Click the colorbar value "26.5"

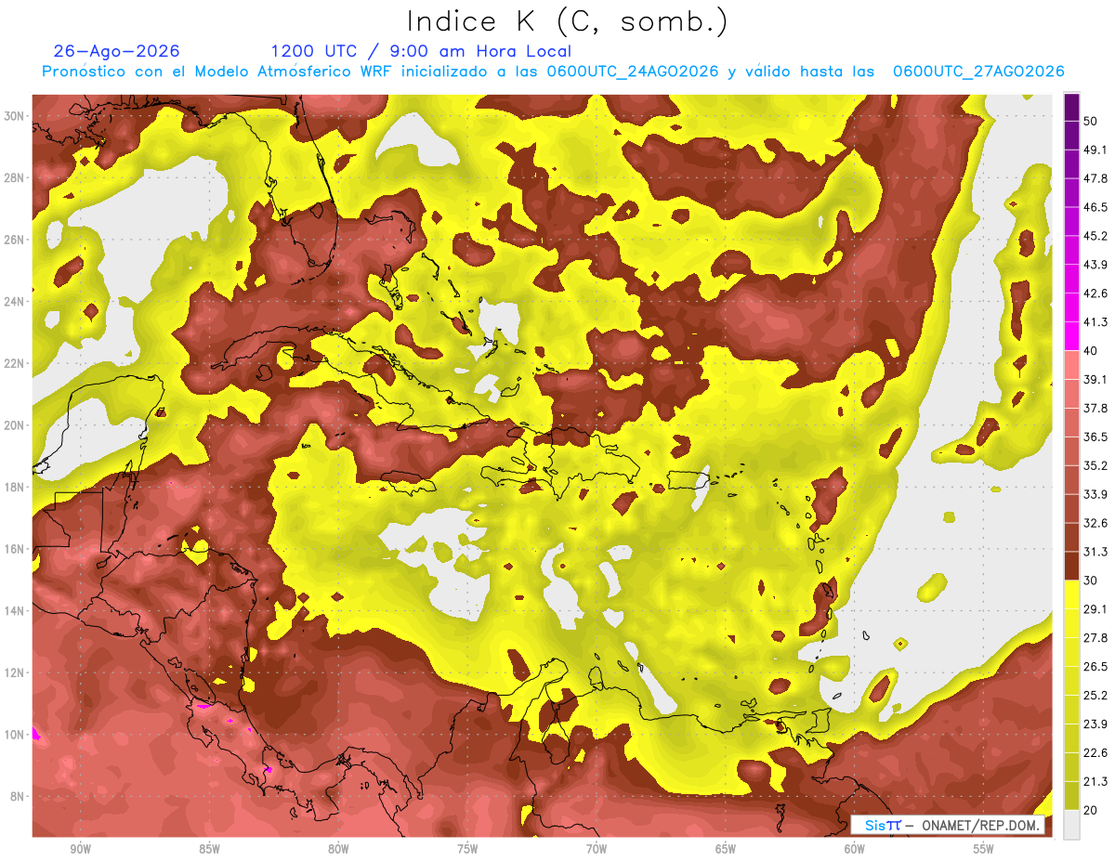(x=1095, y=667)
